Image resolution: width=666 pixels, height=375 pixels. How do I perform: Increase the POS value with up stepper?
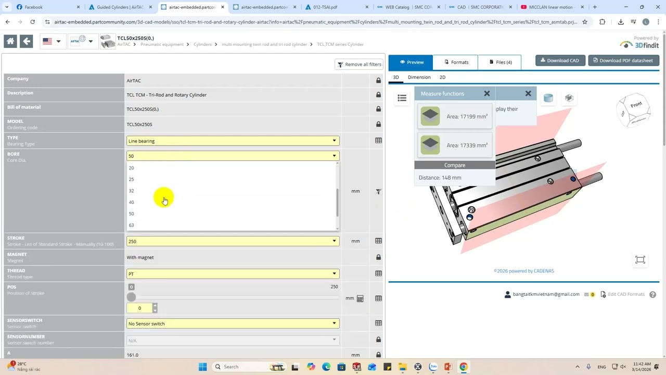155,306
